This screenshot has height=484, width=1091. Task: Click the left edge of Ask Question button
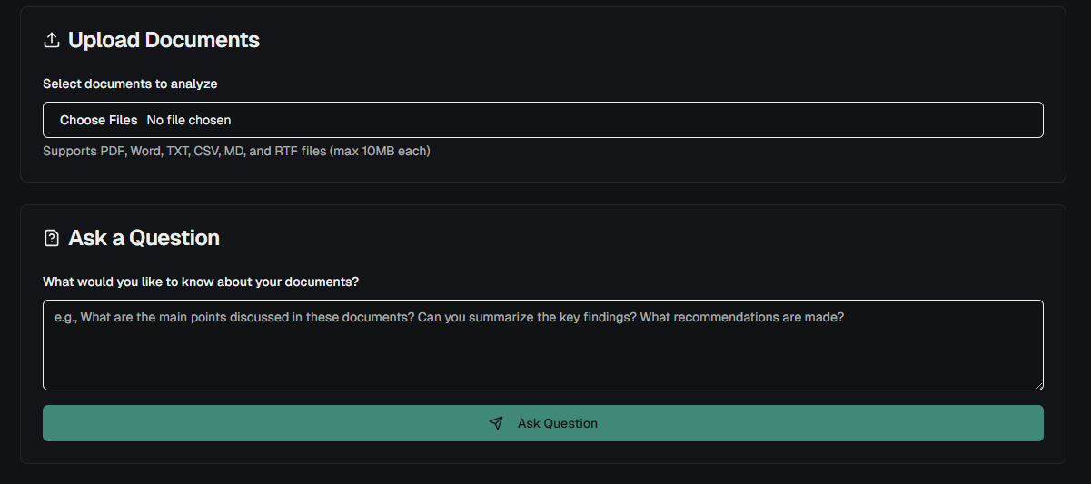pyautogui.click(x=56, y=423)
